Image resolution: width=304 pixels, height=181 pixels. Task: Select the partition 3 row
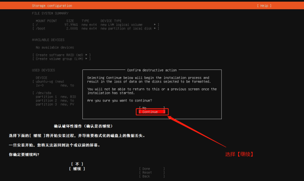(x=55, y=104)
